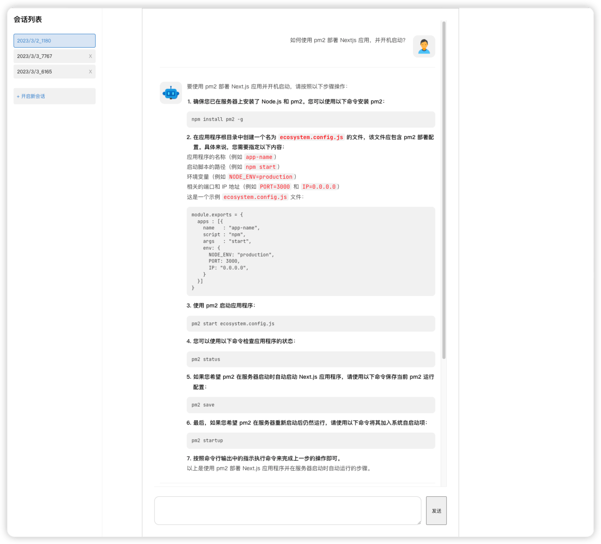Image resolution: width=601 pixels, height=544 pixels.
Task: Click the pm2 startup code block
Action: click(x=310, y=441)
